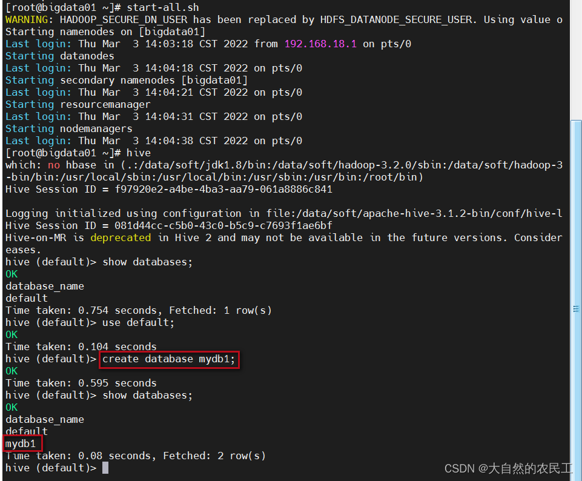Screen dimensions: 582x481
Task: Click the yellow 'deprecated' word
Action: click(x=121, y=237)
